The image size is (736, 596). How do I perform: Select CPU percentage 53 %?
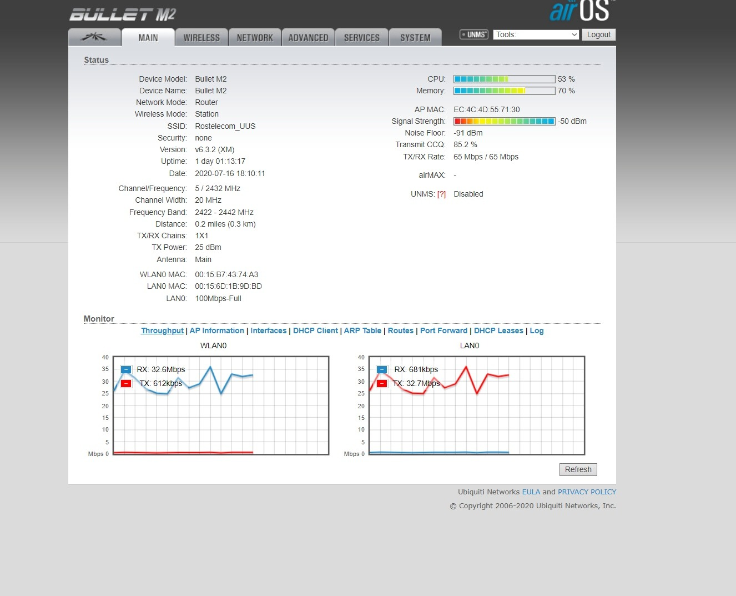566,79
